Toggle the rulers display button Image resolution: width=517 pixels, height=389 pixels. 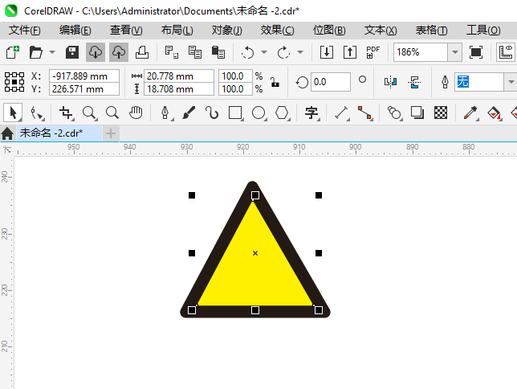[506, 52]
